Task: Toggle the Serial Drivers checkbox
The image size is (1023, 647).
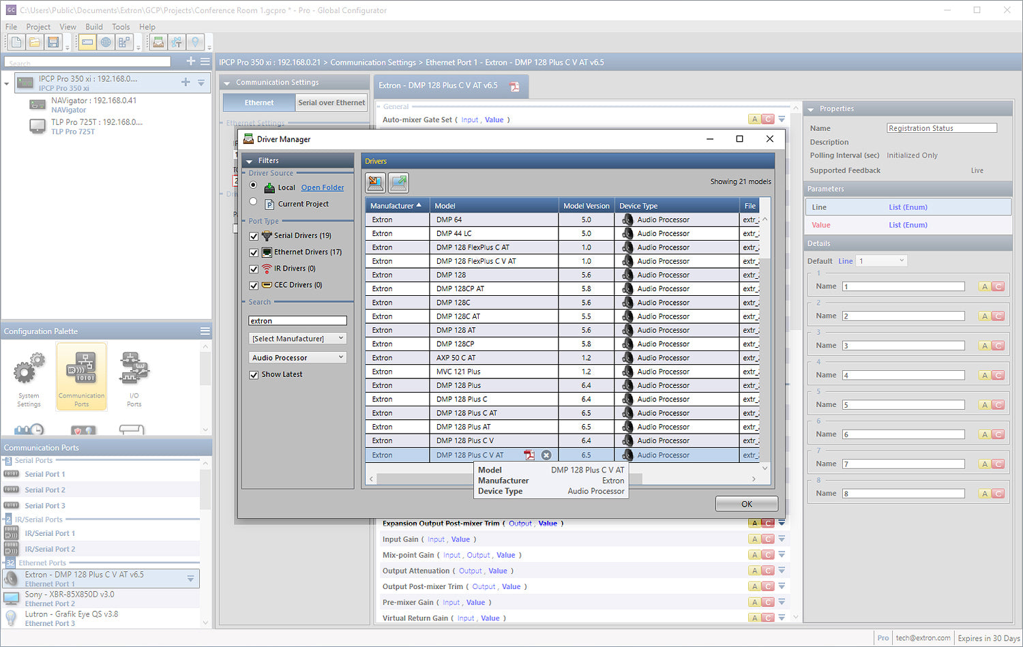Action: tap(254, 236)
